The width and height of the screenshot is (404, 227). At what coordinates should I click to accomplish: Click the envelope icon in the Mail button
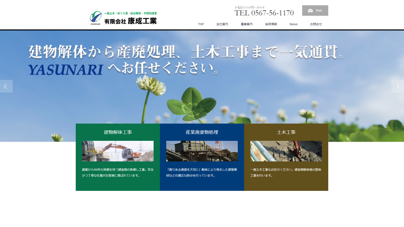[x=310, y=11]
